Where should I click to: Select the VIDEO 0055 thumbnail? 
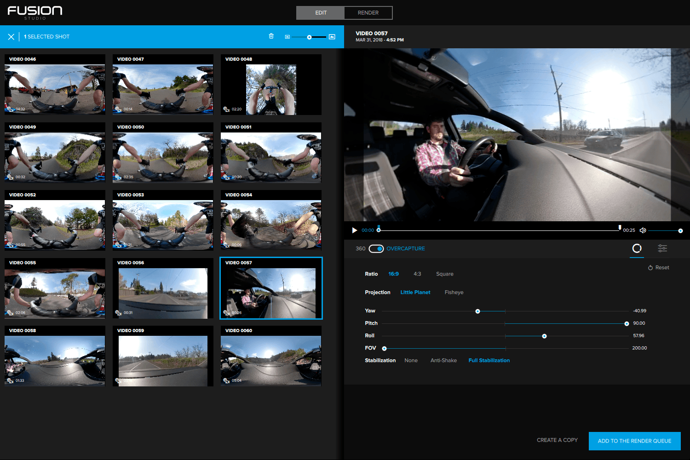coord(55,288)
